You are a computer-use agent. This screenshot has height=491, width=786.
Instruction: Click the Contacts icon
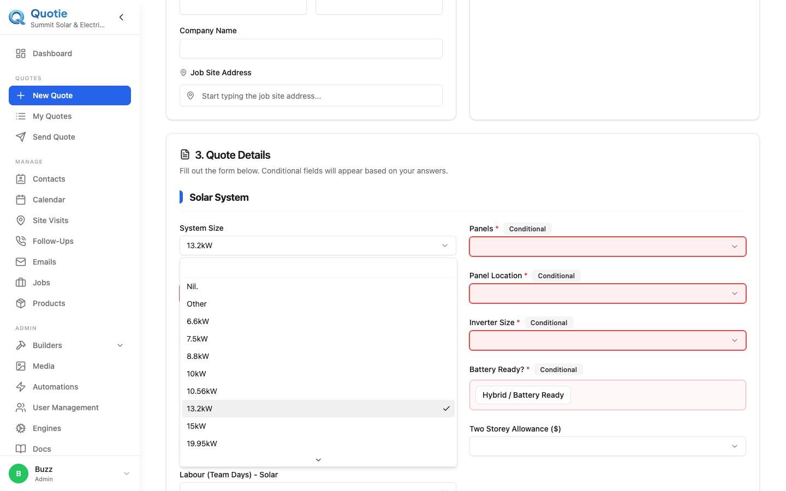pos(21,179)
